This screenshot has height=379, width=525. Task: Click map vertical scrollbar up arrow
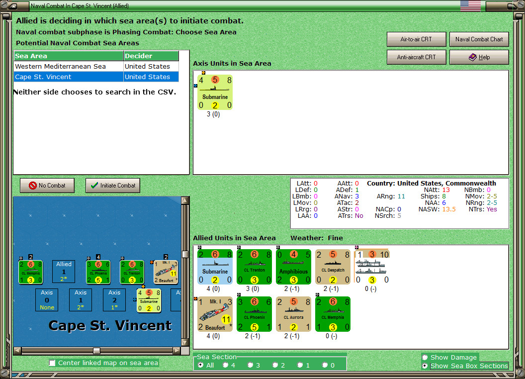click(x=185, y=200)
